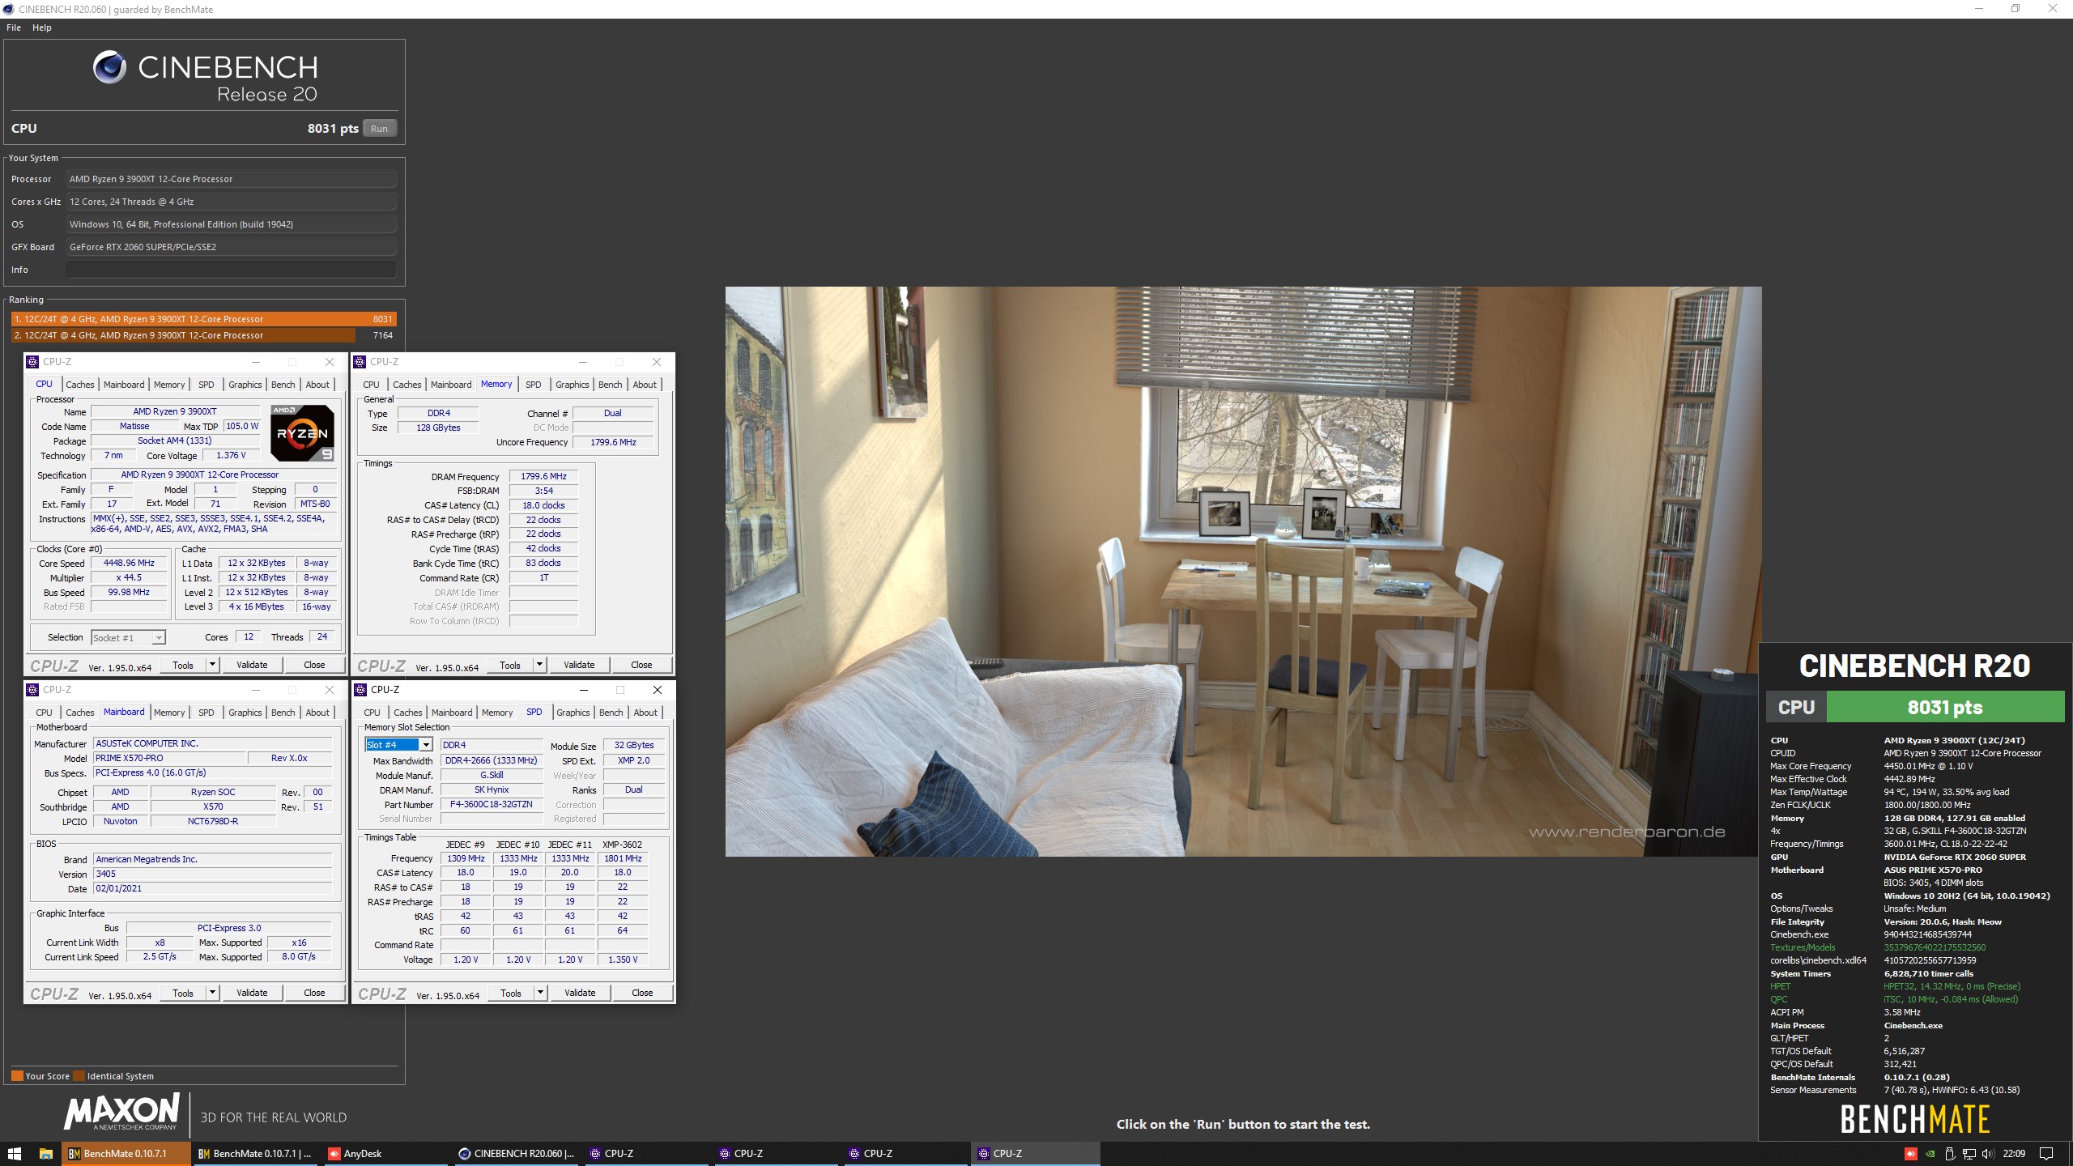
Task: Click the GFX Board GeForce RTX 2060 field
Action: pos(231,247)
